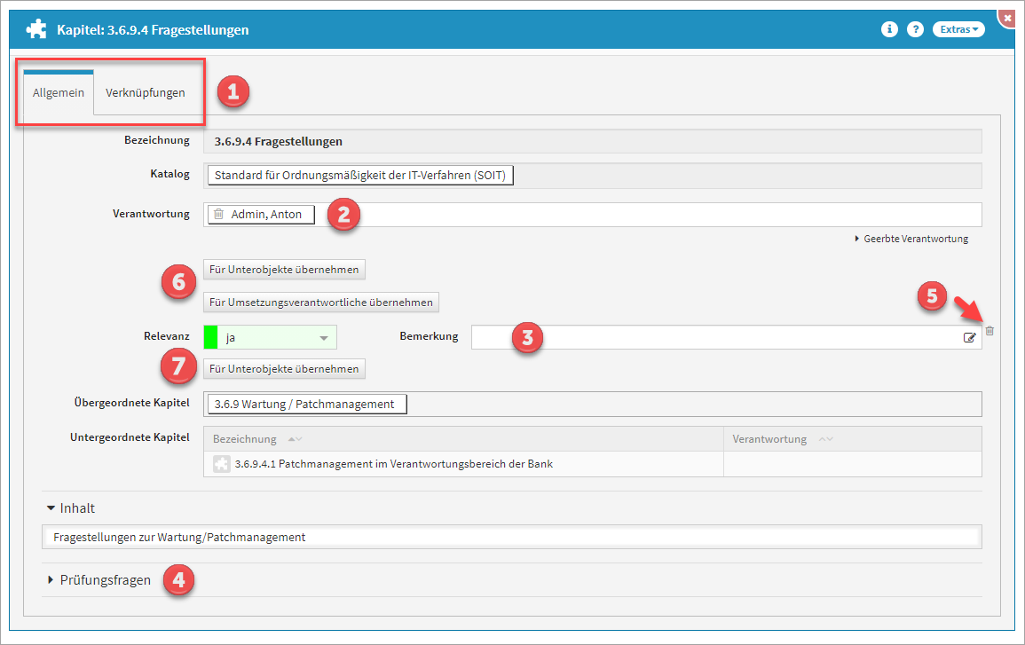Expand Geerbte Verantwortung

pyautogui.click(x=911, y=240)
